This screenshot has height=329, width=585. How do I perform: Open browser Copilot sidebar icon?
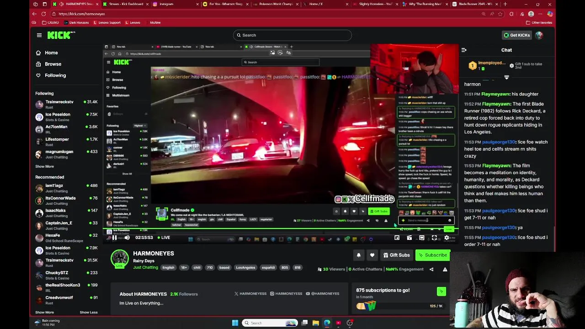click(550, 14)
